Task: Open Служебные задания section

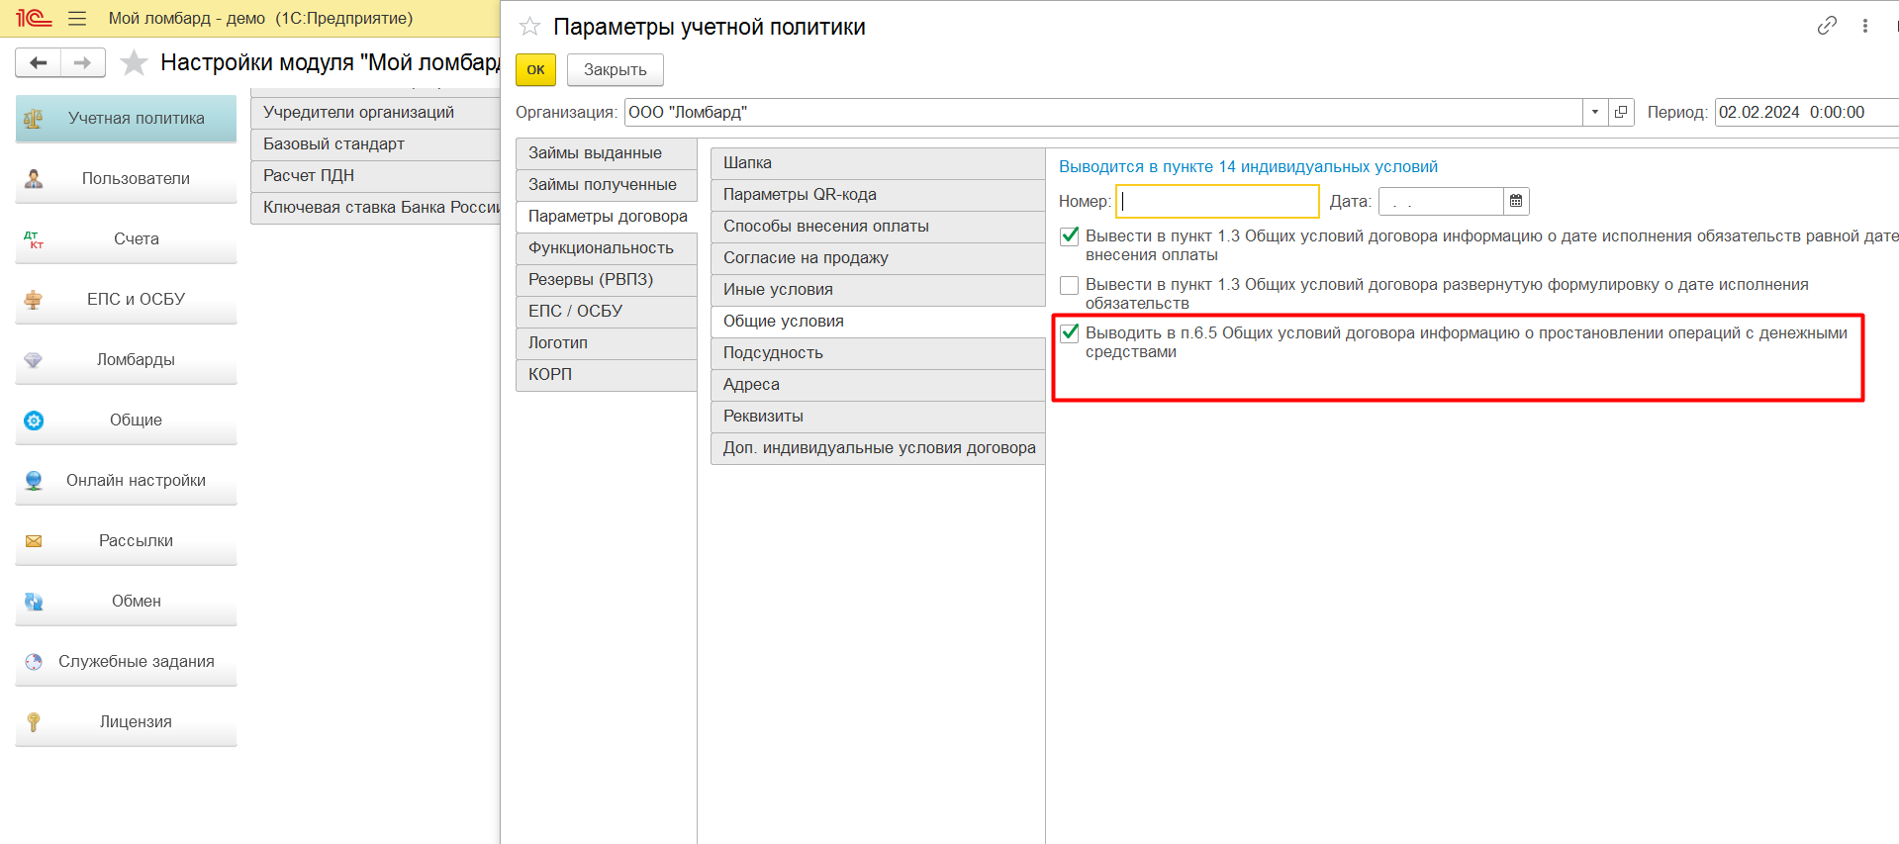Action: click(126, 662)
